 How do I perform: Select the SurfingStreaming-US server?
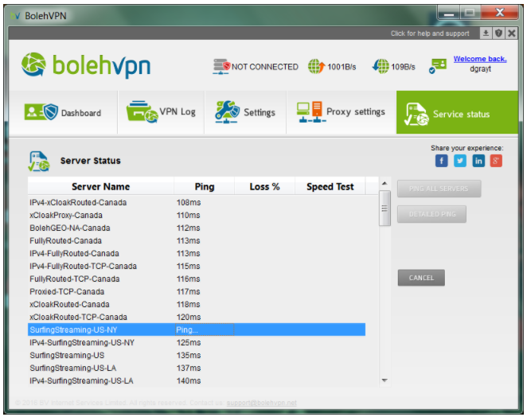tap(197, 356)
